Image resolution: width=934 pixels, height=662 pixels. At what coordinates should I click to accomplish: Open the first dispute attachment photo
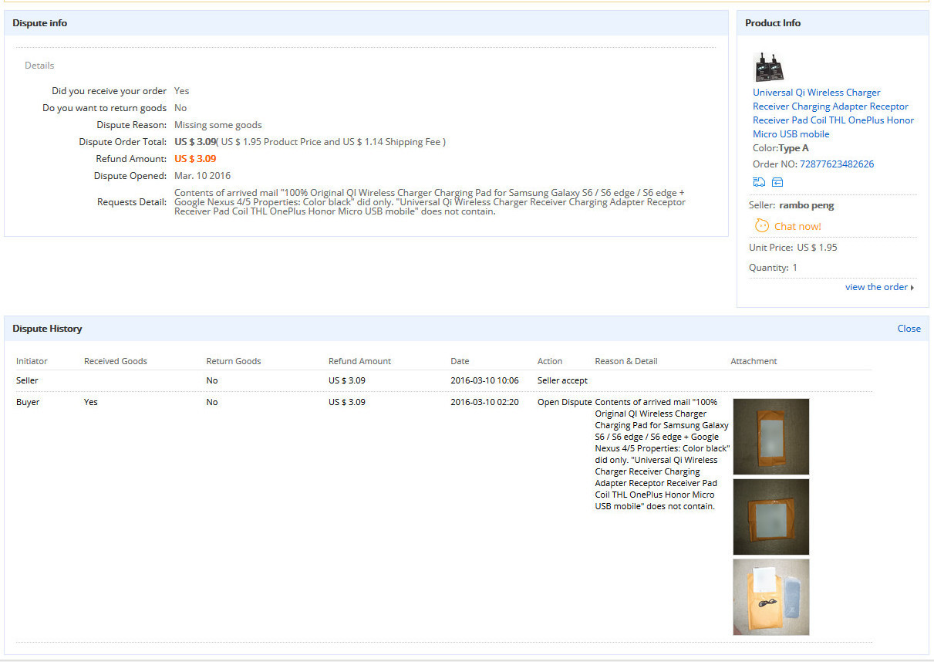point(770,437)
